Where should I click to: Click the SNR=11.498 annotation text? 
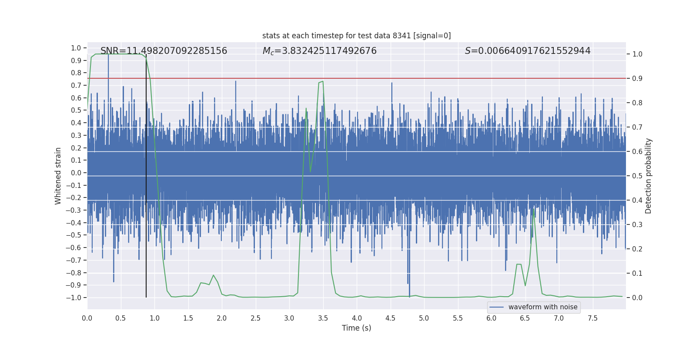(164, 51)
